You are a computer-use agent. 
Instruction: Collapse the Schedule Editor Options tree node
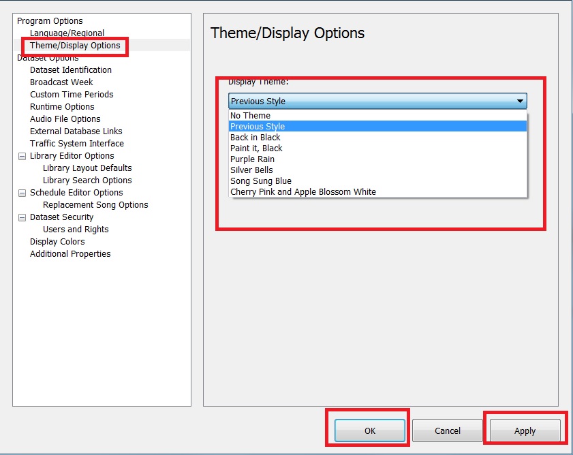click(x=22, y=193)
